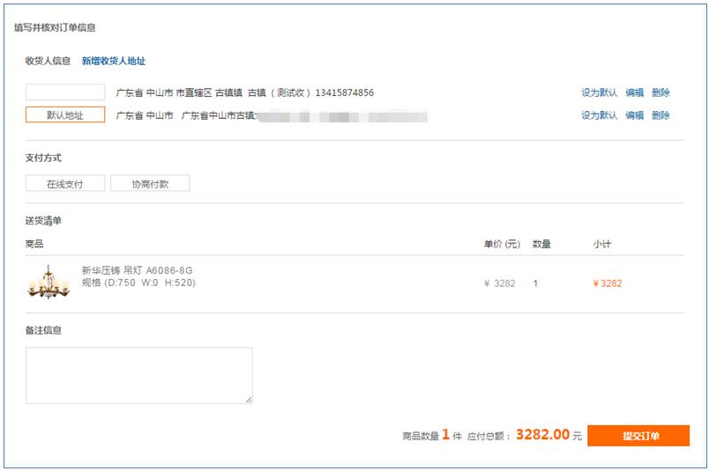Viewport: 709px width, 471px height.
Task: Click the orange subtotal ¥3282
Action: 608,283
